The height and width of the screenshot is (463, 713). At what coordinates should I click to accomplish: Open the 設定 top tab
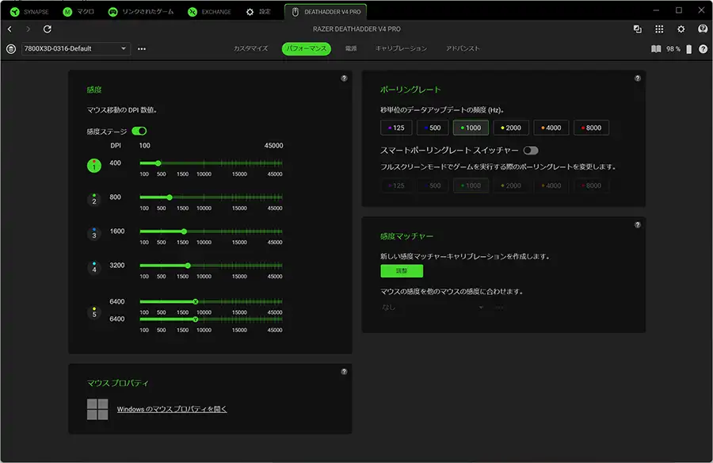258,12
